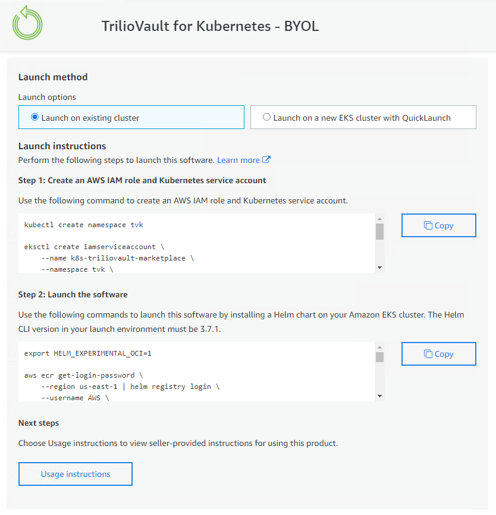Click the aws ecr get-login-password line
The image size is (496, 515).
83,375
